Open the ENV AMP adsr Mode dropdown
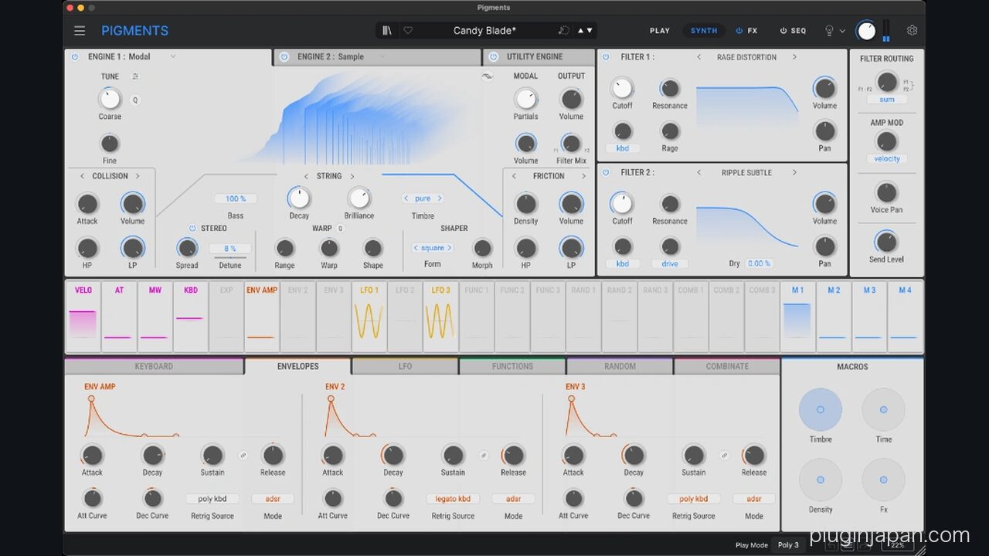 tap(273, 499)
